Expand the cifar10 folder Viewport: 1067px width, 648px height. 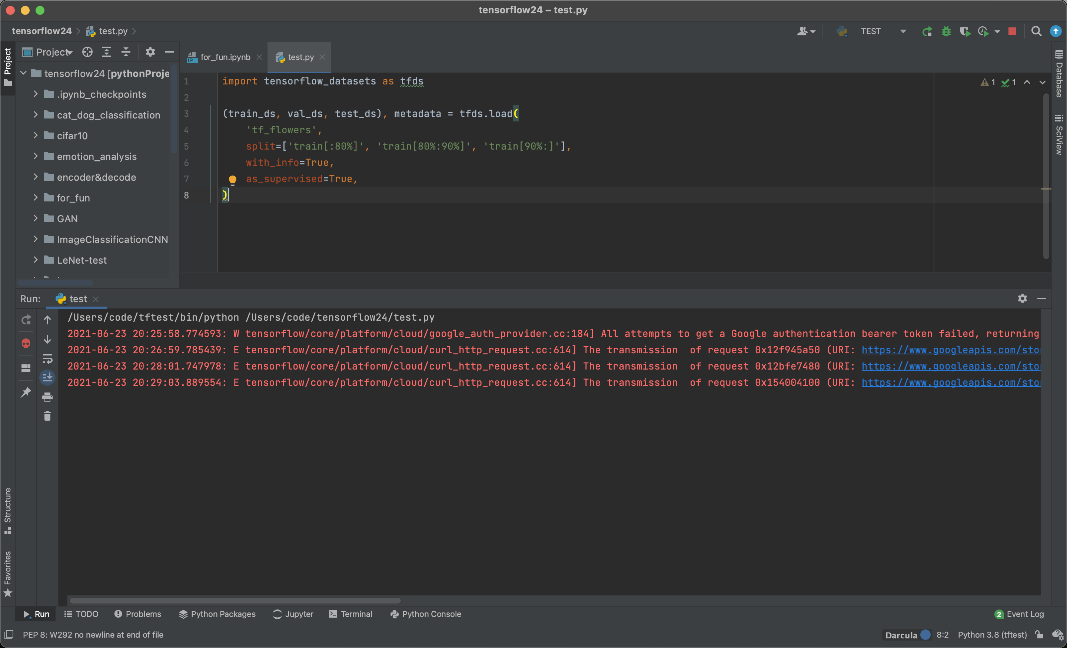click(x=36, y=136)
